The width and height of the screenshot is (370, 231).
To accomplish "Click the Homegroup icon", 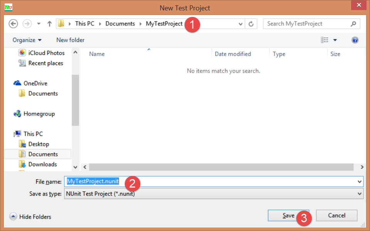I will click(x=17, y=114).
